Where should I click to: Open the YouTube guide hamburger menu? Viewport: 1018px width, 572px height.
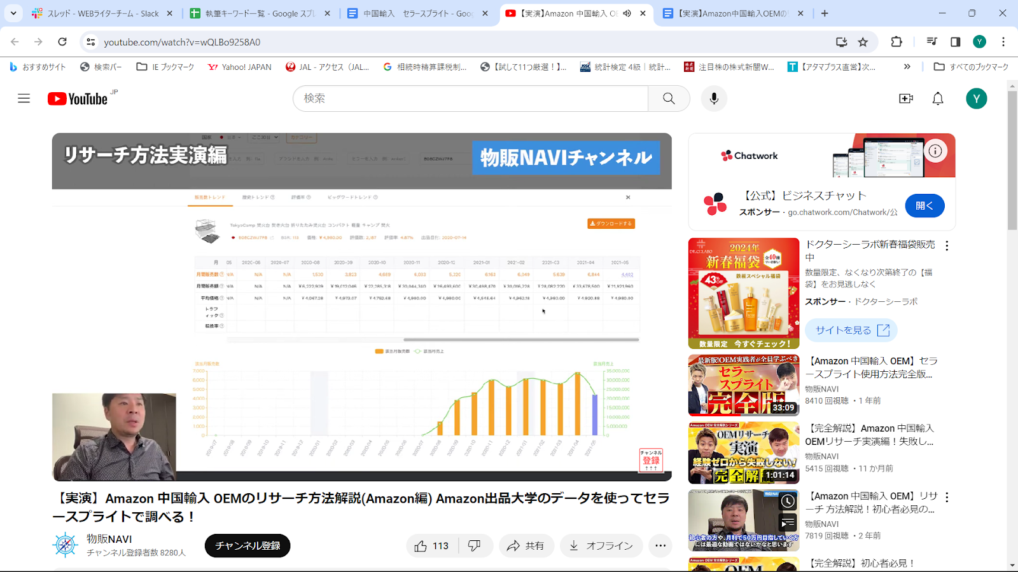click(x=24, y=99)
